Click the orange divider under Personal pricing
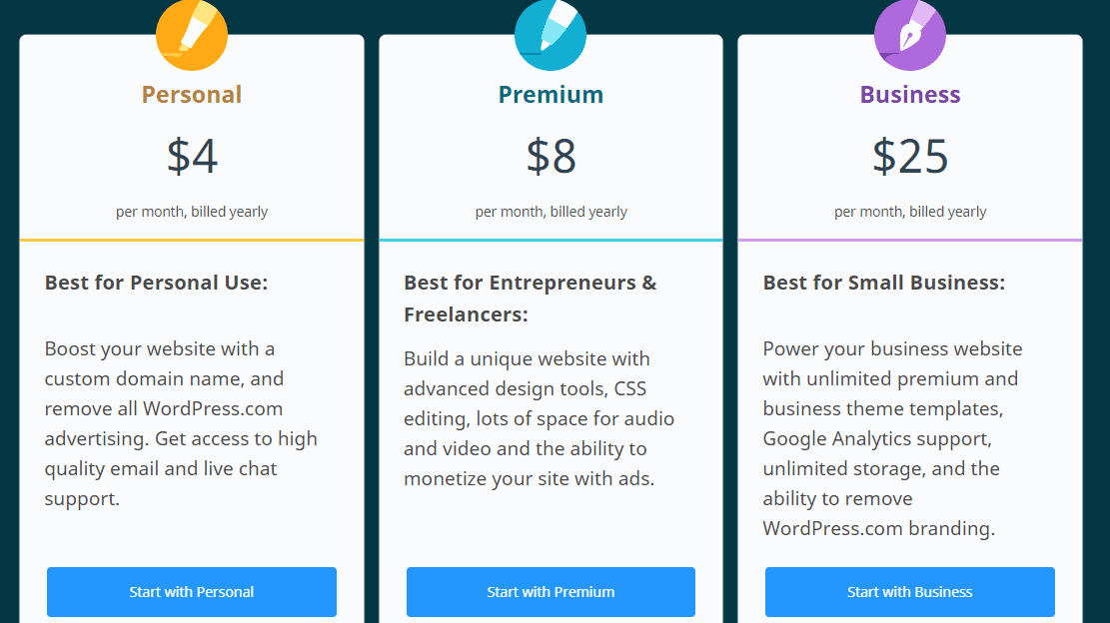Image resolution: width=1110 pixels, height=623 pixels. (x=192, y=239)
